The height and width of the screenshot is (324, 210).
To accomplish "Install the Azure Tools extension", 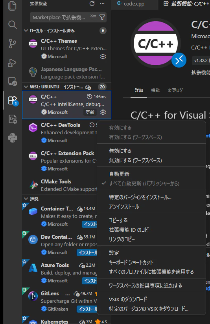I will (x=90, y=281).
